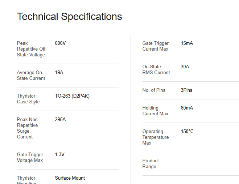Click the Gate Trigger Voltage Max label
Screen dimensions: 239x184
click(x=30, y=157)
